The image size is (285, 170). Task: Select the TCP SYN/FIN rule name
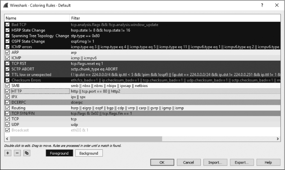(23, 113)
